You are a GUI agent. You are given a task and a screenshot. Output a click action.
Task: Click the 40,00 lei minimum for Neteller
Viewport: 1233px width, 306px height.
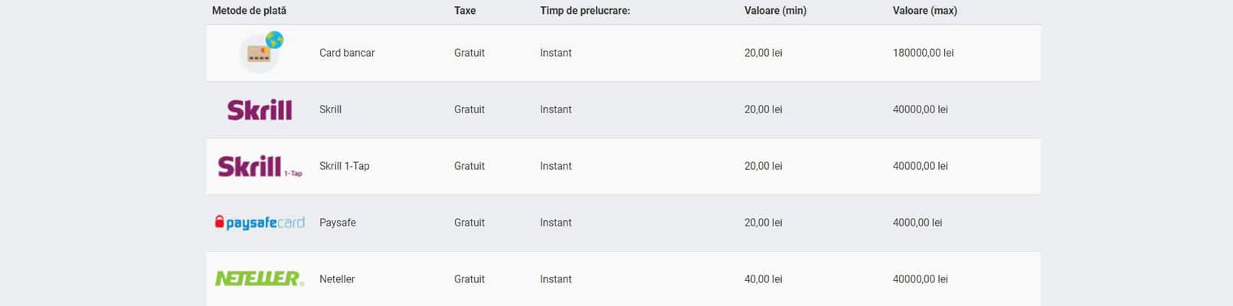(x=764, y=279)
